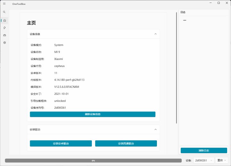Collapse the 安装驱动 section
231x166 pixels.
[x=156, y=129]
